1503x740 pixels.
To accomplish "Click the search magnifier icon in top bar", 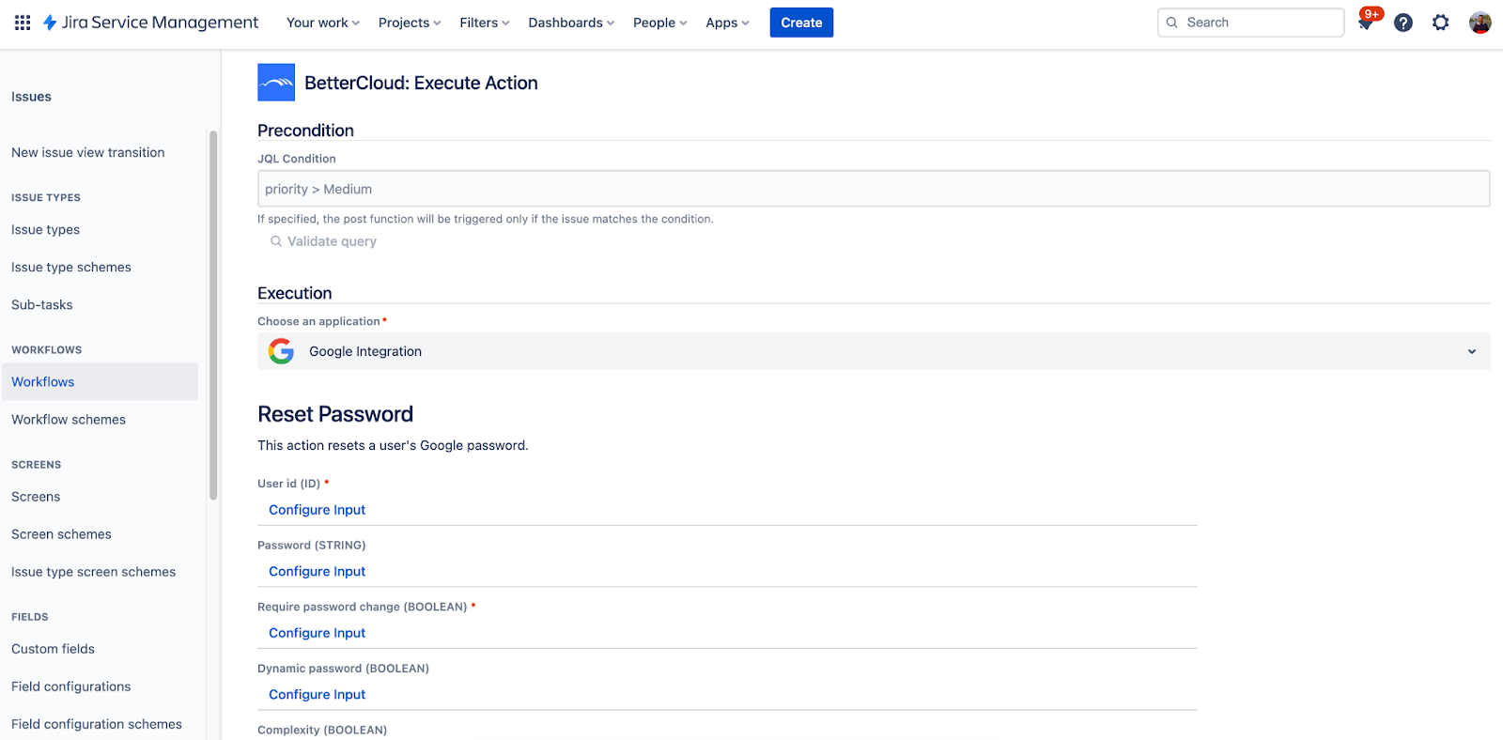I will coord(1172,23).
